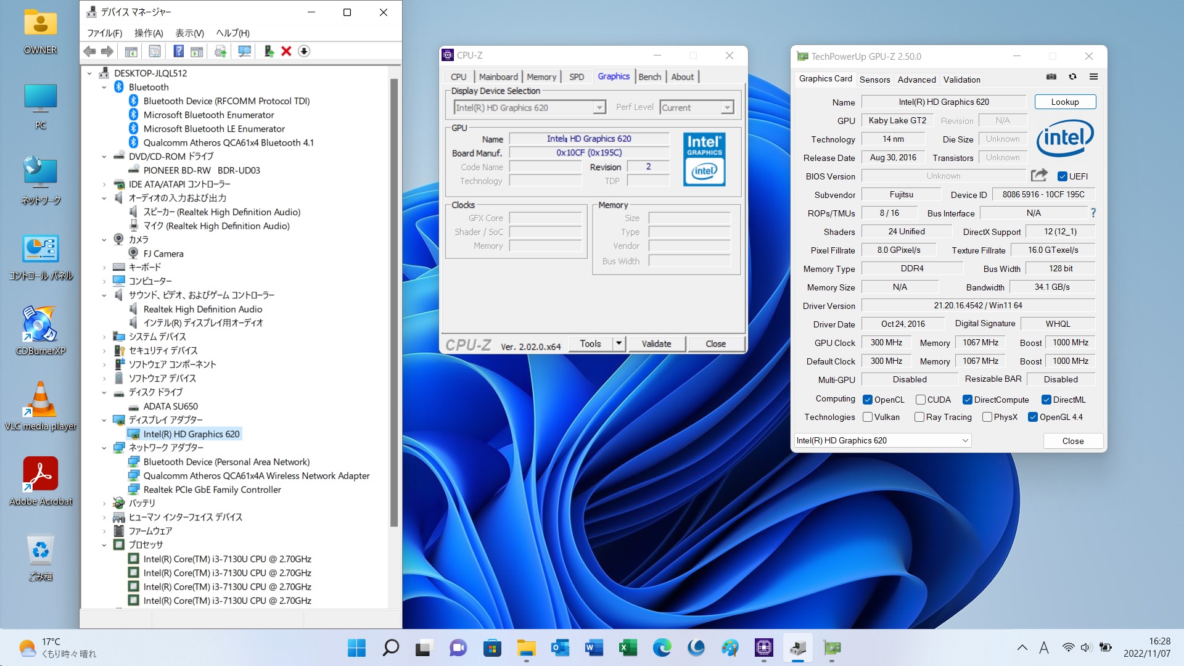Click the Validate button in CPU-Z
Screen dimensions: 1184x666
point(656,343)
